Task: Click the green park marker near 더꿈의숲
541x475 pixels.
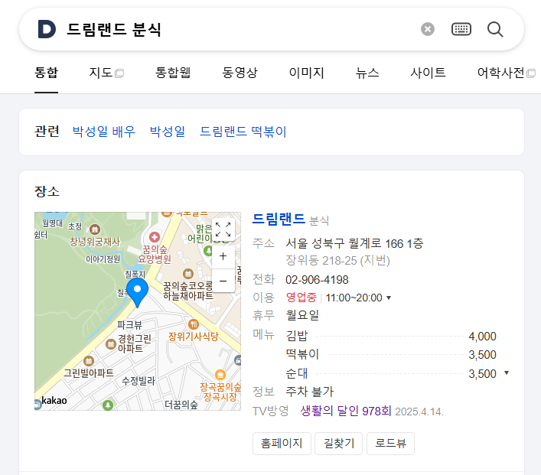Action: pyautogui.click(x=108, y=405)
